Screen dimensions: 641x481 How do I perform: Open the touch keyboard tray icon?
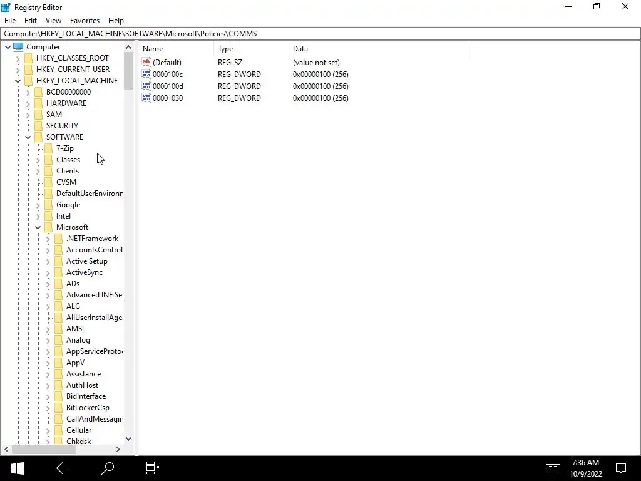[x=553, y=468]
